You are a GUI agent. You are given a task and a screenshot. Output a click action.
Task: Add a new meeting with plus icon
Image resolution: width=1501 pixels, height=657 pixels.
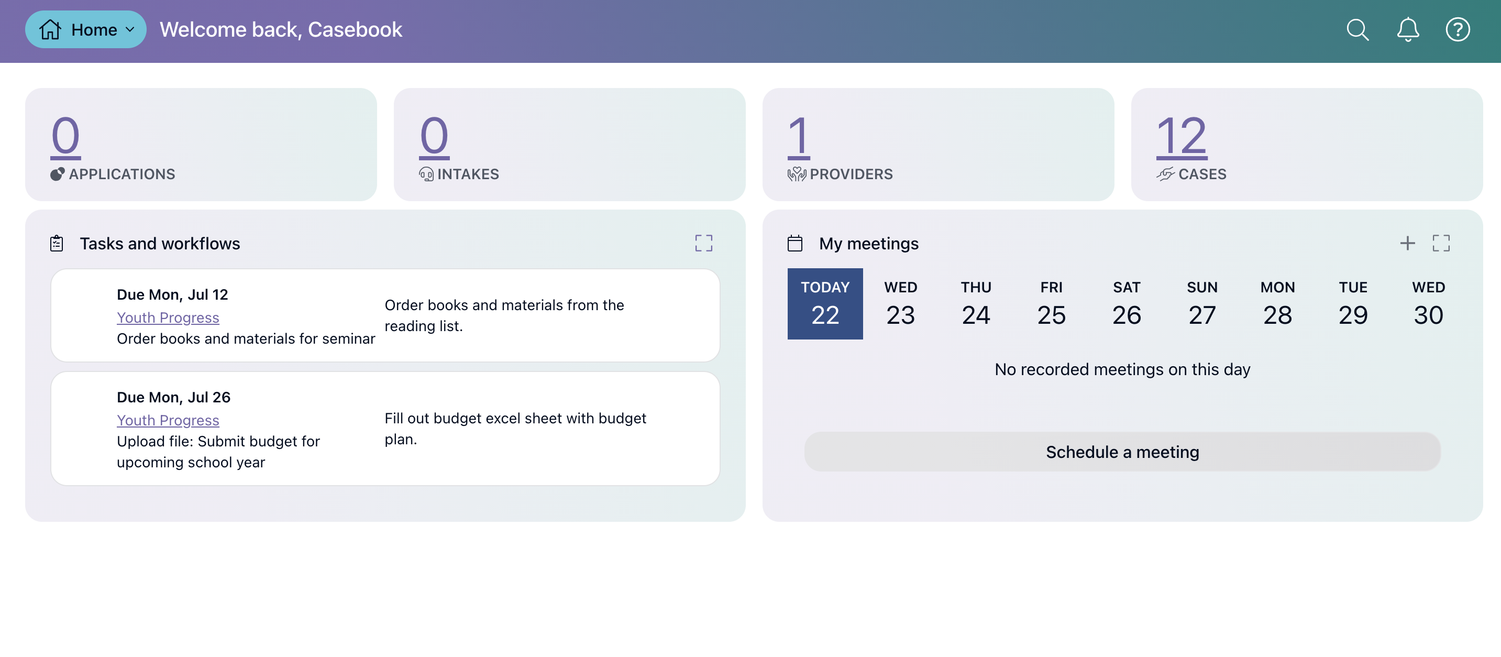pyautogui.click(x=1407, y=243)
